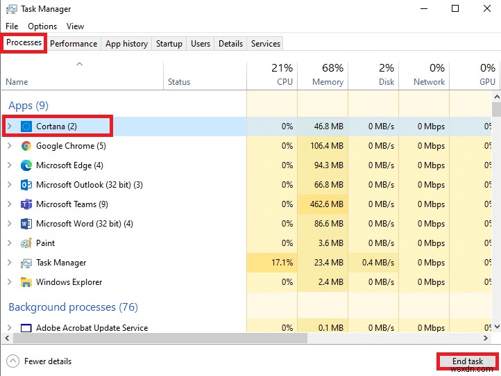
Task: Switch to the App history tab
Action: click(x=126, y=44)
